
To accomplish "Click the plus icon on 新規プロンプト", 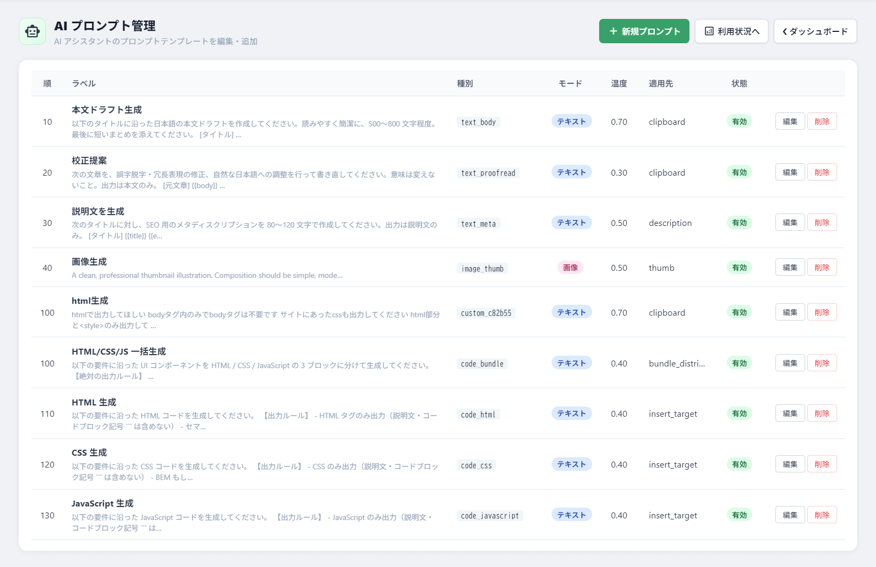I will tap(613, 31).
